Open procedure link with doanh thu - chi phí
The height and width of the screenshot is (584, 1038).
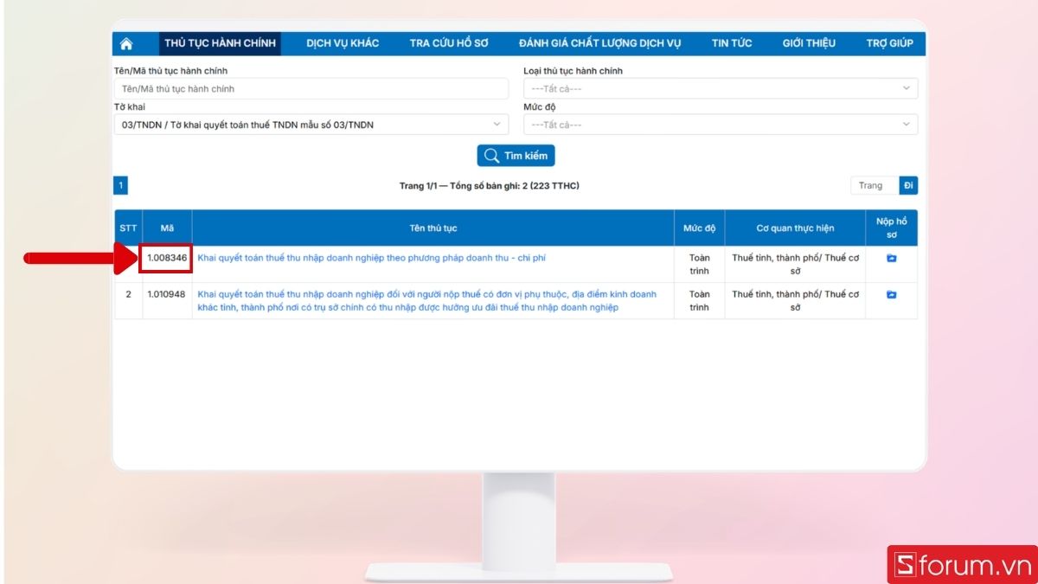[372, 258]
